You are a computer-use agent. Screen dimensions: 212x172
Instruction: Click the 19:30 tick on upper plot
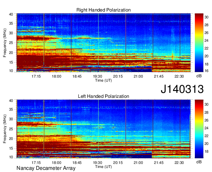point(98,76)
